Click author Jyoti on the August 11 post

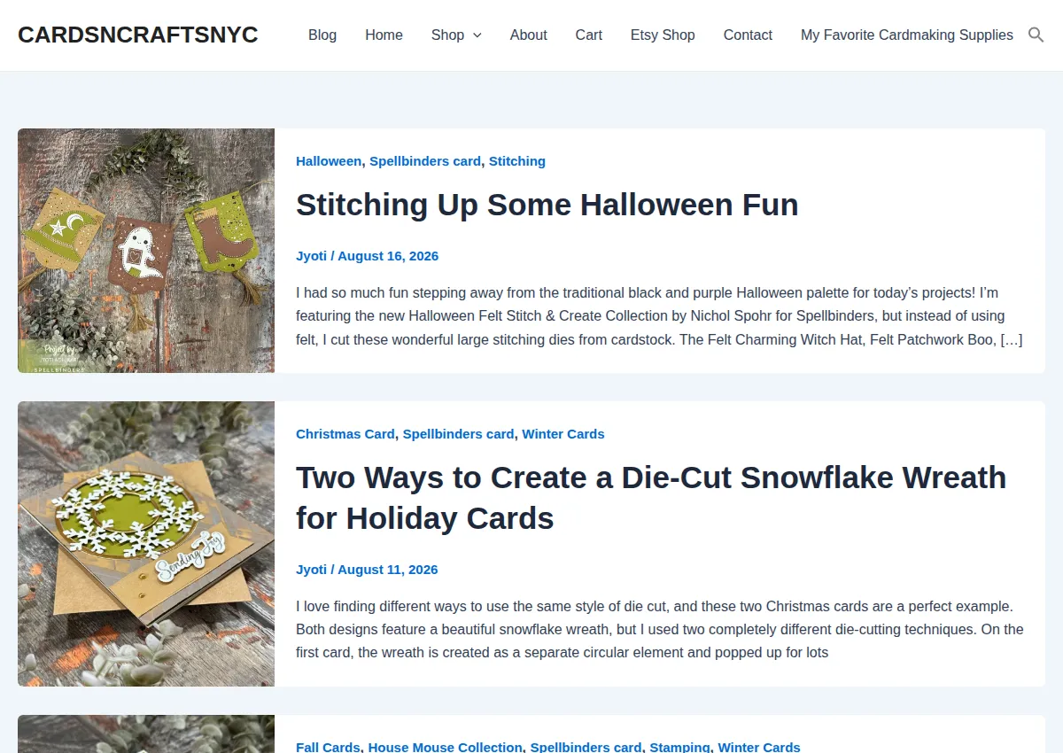coord(311,570)
